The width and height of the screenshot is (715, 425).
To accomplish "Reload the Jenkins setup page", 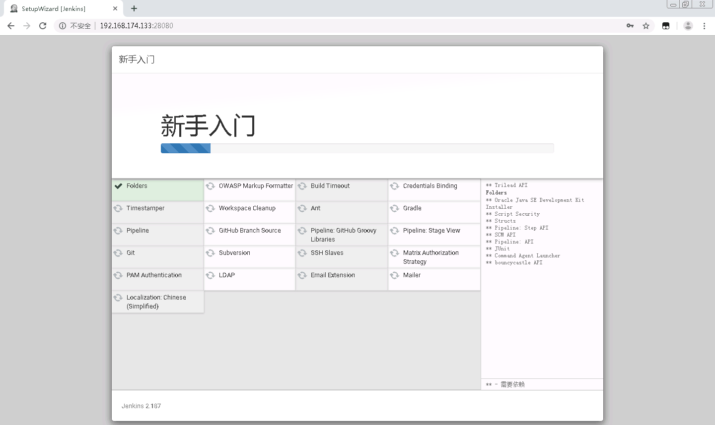I will (x=43, y=26).
